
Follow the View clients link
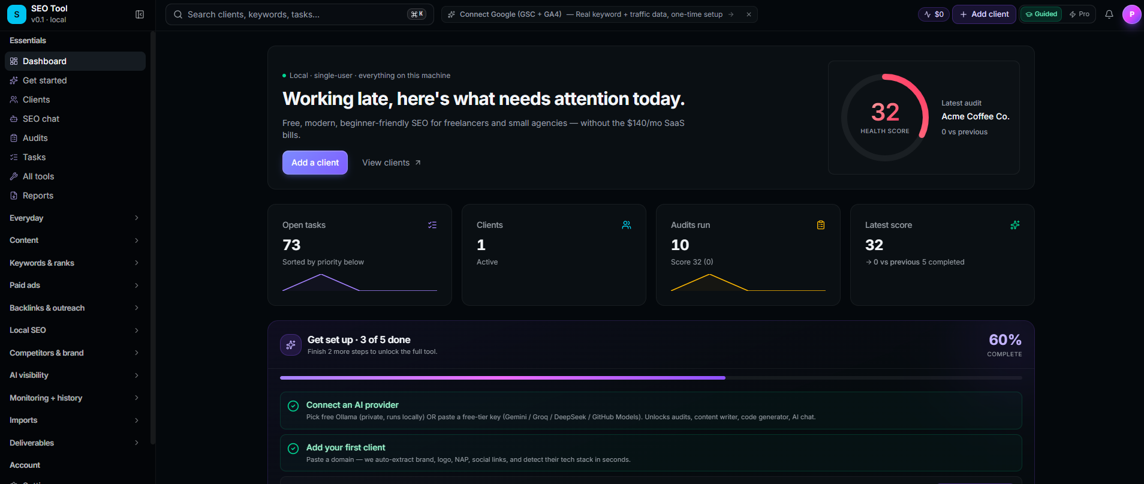pyautogui.click(x=392, y=163)
